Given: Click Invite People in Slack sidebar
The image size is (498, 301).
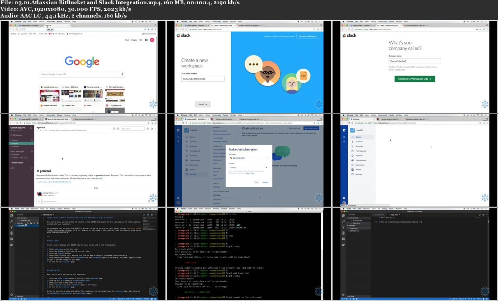Looking at the screenshot, I should [x=18, y=163].
